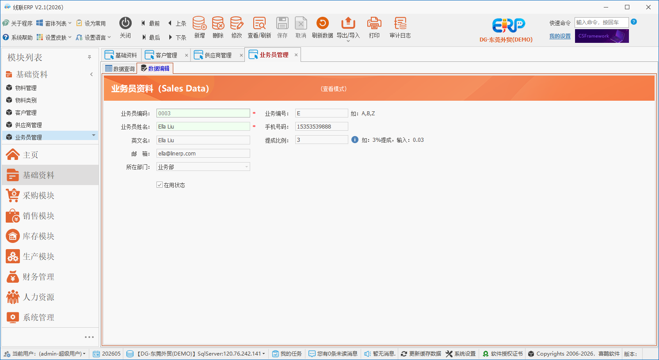Screen dimensions: 659x360
Task: Select the 基础资料 navigation module
Action: (50, 175)
